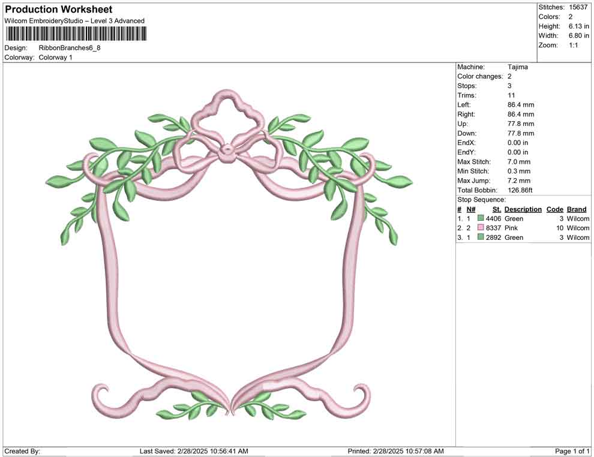
Task: Click the Code column header
Action: (555, 209)
